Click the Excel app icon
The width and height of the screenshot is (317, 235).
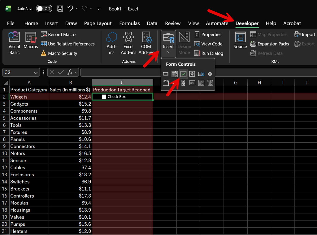pyautogui.click(x=8, y=9)
